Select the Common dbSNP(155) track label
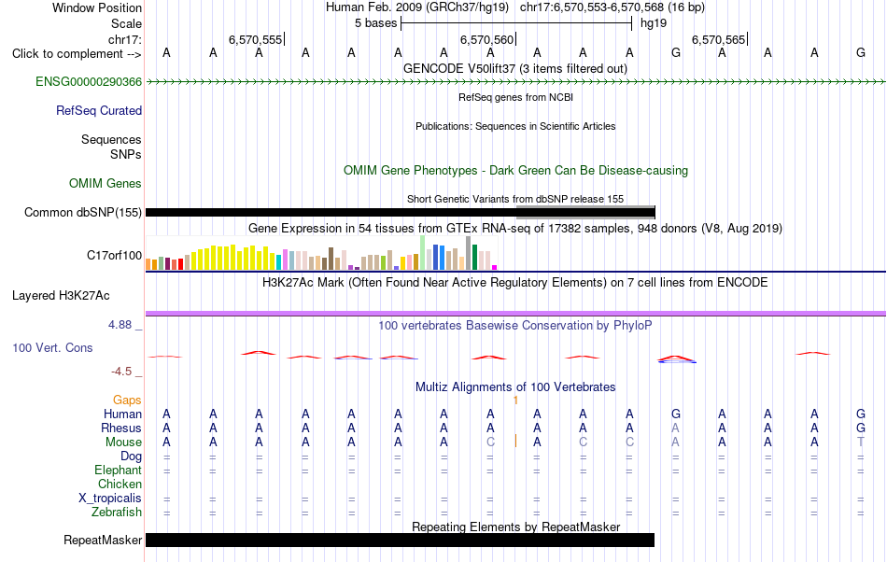 [83, 213]
